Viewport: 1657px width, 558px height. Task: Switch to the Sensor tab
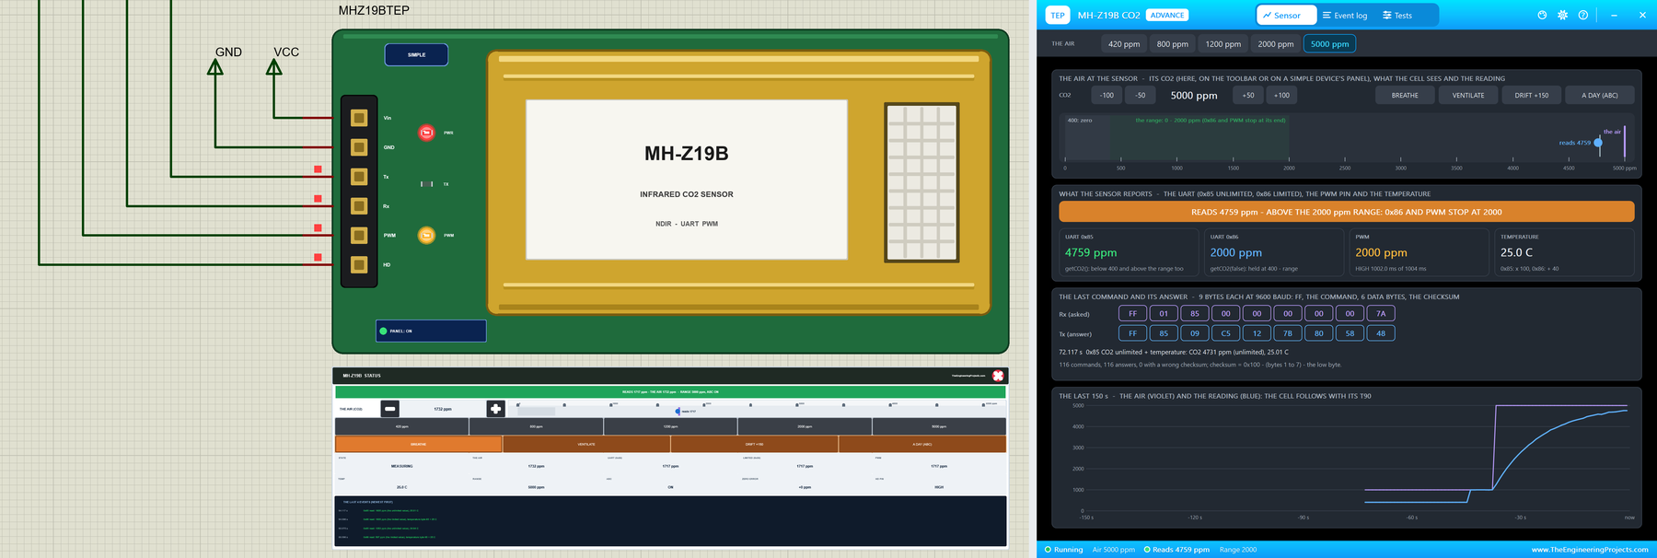[x=1286, y=15]
